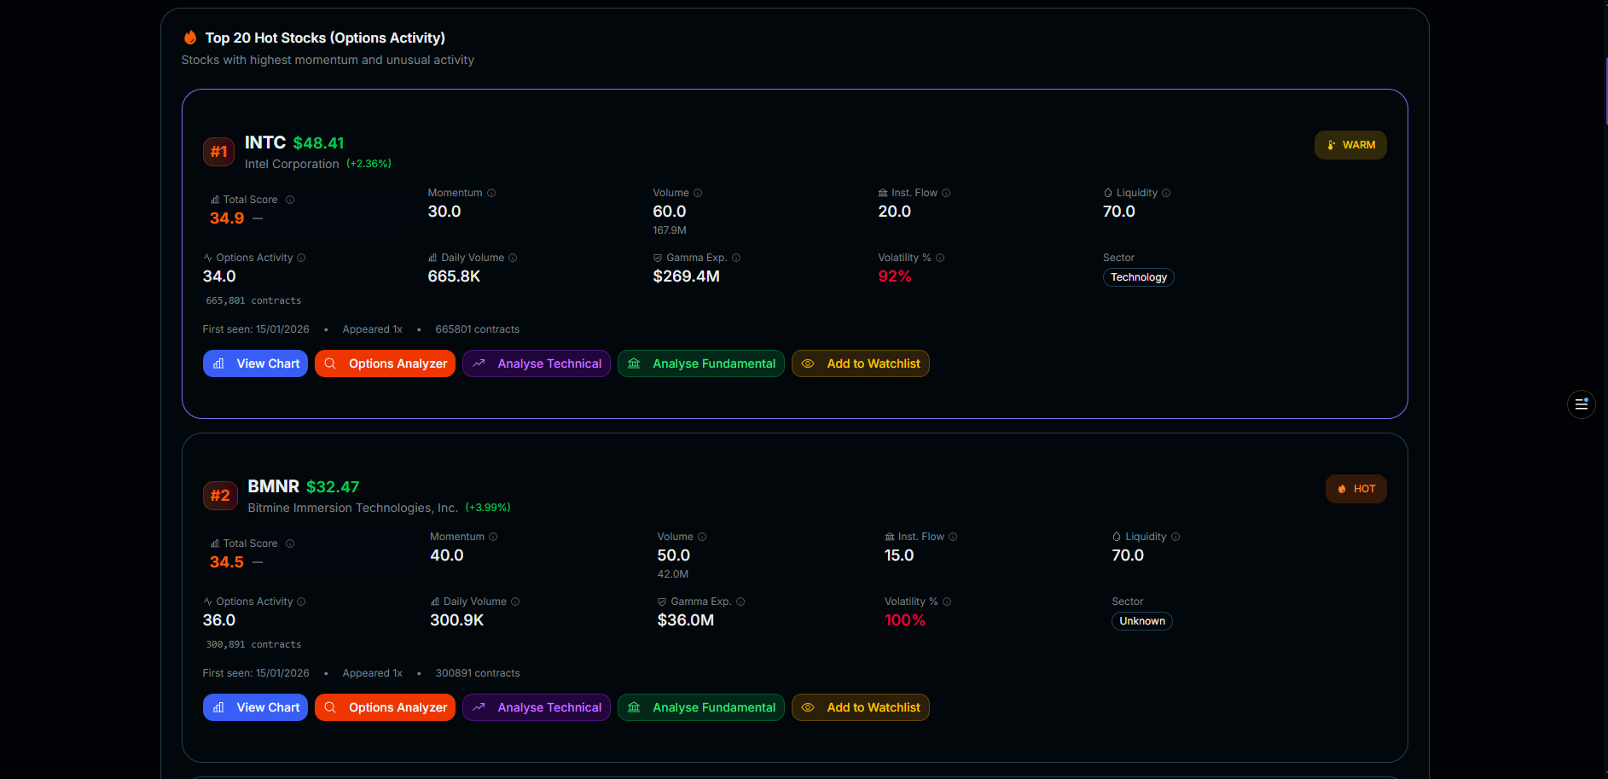Screen dimensions: 1608x779
Task: Click info icon next to INTC Total Score
Action: pos(290,200)
